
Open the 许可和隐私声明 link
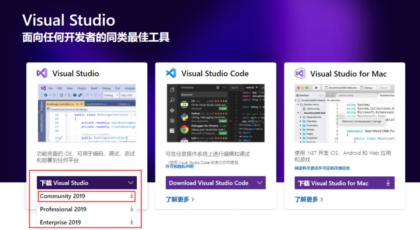coord(179,167)
